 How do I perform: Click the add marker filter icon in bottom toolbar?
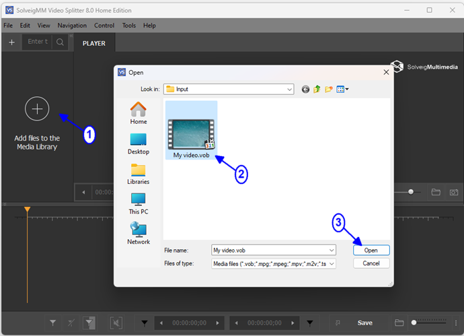pos(52,323)
